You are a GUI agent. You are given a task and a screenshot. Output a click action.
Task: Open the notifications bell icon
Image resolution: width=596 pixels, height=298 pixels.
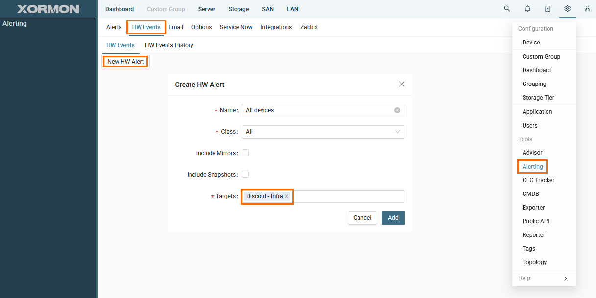click(527, 9)
